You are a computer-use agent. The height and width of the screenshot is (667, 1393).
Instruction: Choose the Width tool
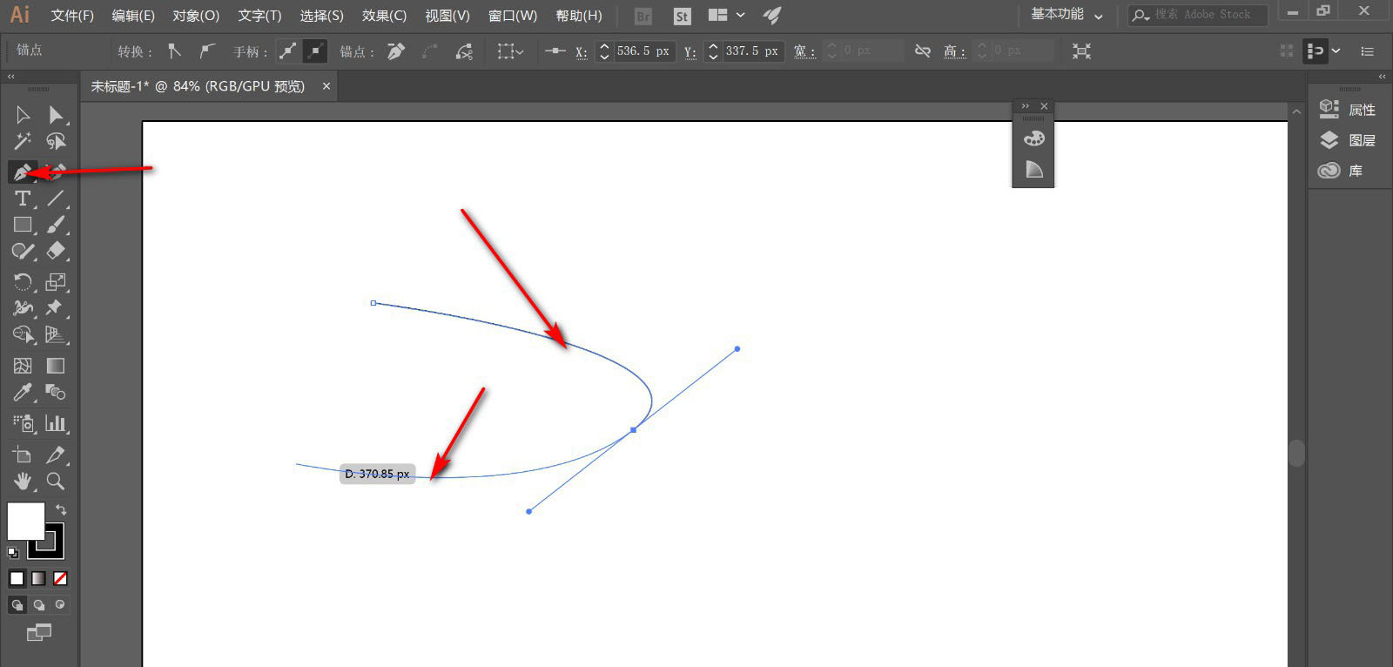point(23,307)
